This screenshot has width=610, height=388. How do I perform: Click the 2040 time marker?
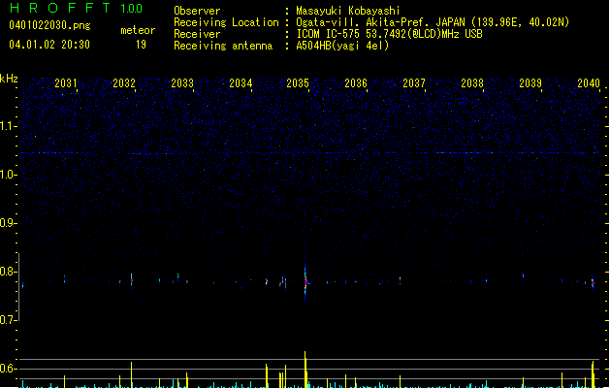click(x=589, y=83)
